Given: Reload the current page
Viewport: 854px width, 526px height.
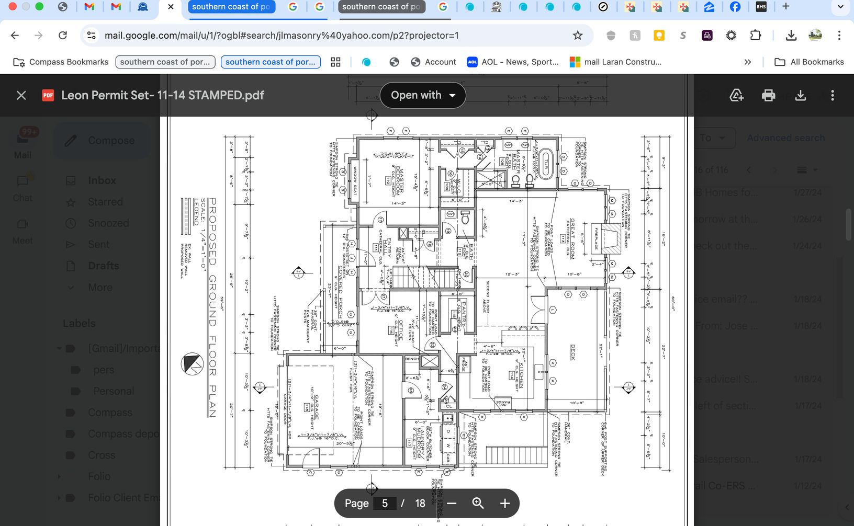Looking at the screenshot, I should tap(63, 35).
